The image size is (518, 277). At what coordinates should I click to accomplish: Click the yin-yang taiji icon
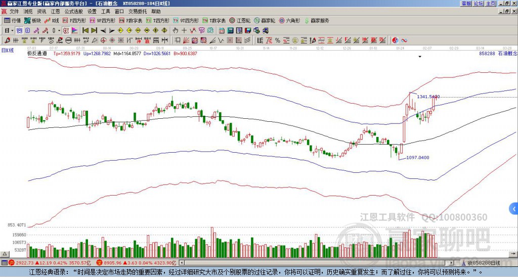coord(395,40)
